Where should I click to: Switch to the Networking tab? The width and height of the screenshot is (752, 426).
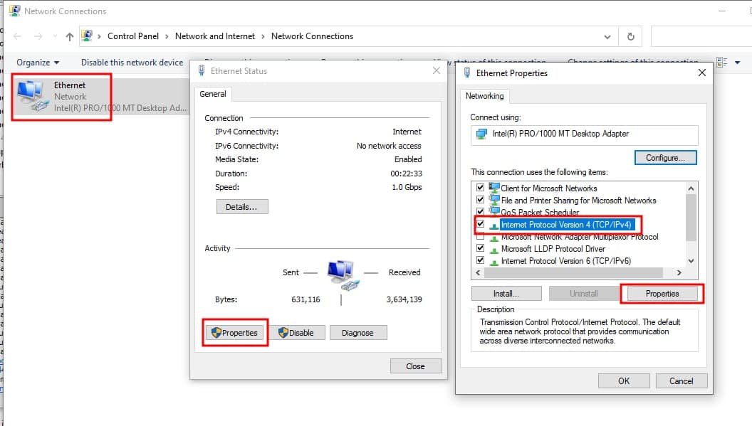pyautogui.click(x=484, y=96)
